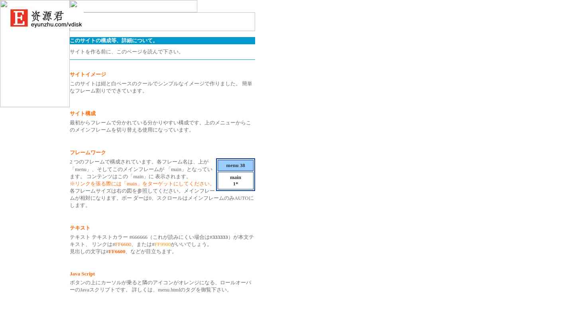Click the broken image icon in the left panel
This screenshot has width=586, height=311.
click(4, 4)
